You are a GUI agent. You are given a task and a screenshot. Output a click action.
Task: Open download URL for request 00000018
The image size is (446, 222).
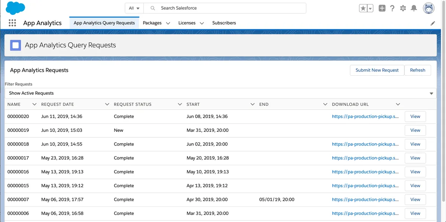[365, 144]
